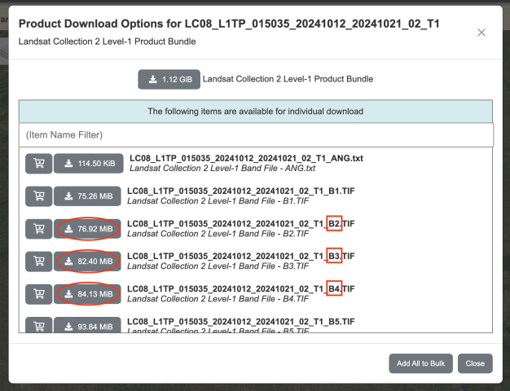Click 'following items are available' banner text
The height and width of the screenshot is (391, 510).
coord(255,112)
